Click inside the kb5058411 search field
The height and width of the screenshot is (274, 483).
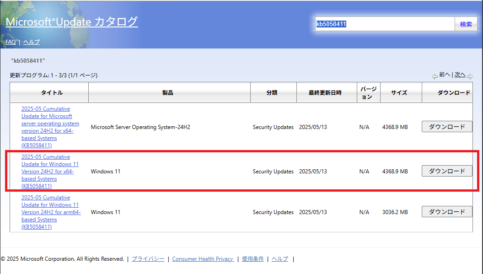pyautogui.click(x=383, y=23)
